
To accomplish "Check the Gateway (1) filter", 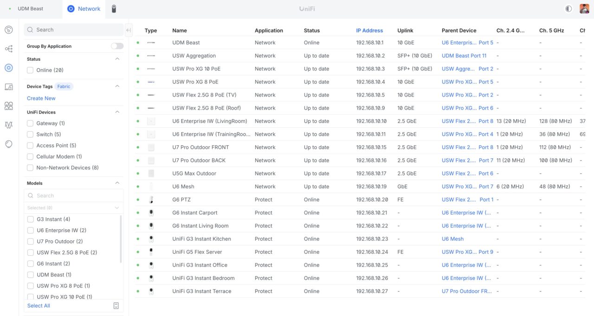I will (x=30, y=123).
